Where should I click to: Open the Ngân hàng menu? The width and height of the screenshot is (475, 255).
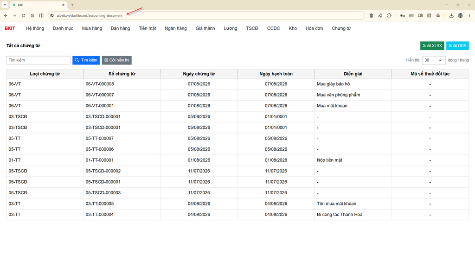[x=176, y=28]
